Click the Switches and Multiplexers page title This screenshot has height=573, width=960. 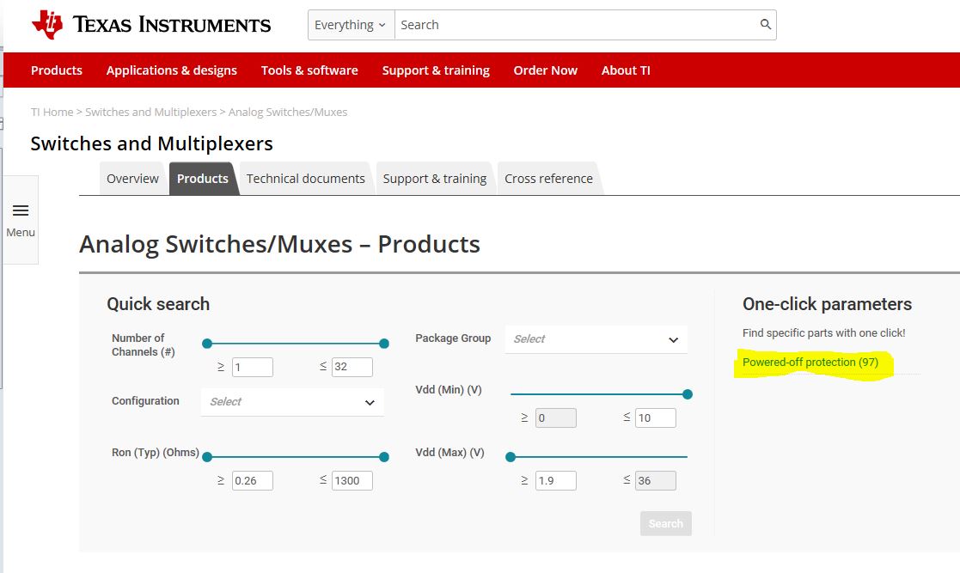[152, 143]
